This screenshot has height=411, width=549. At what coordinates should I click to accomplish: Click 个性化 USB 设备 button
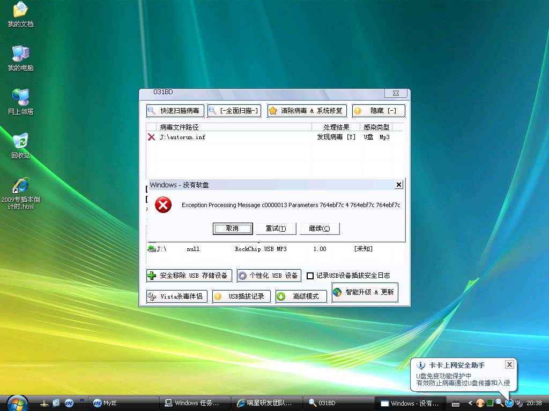tap(269, 276)
